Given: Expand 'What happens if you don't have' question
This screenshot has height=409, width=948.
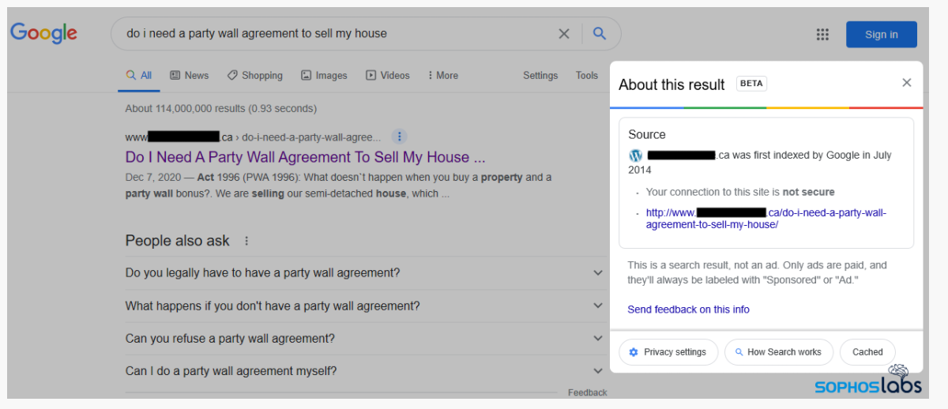Looking at the screenshot, I should pyautogui.click(x=364, y=306).
